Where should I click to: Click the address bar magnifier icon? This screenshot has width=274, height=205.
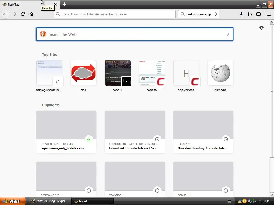(x=58, y=14)
